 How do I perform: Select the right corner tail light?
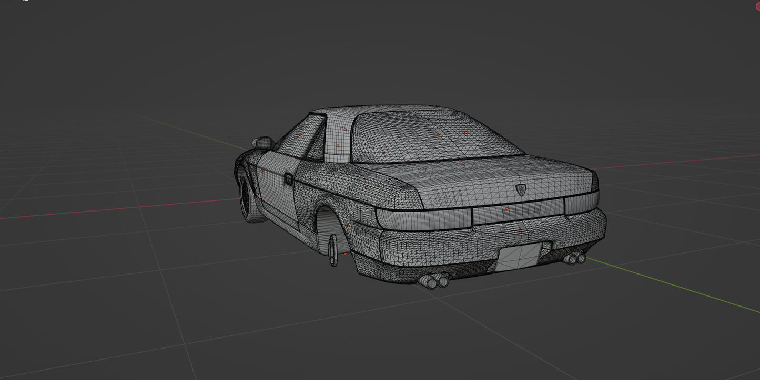pyautogui.click(x=582, y=203)
